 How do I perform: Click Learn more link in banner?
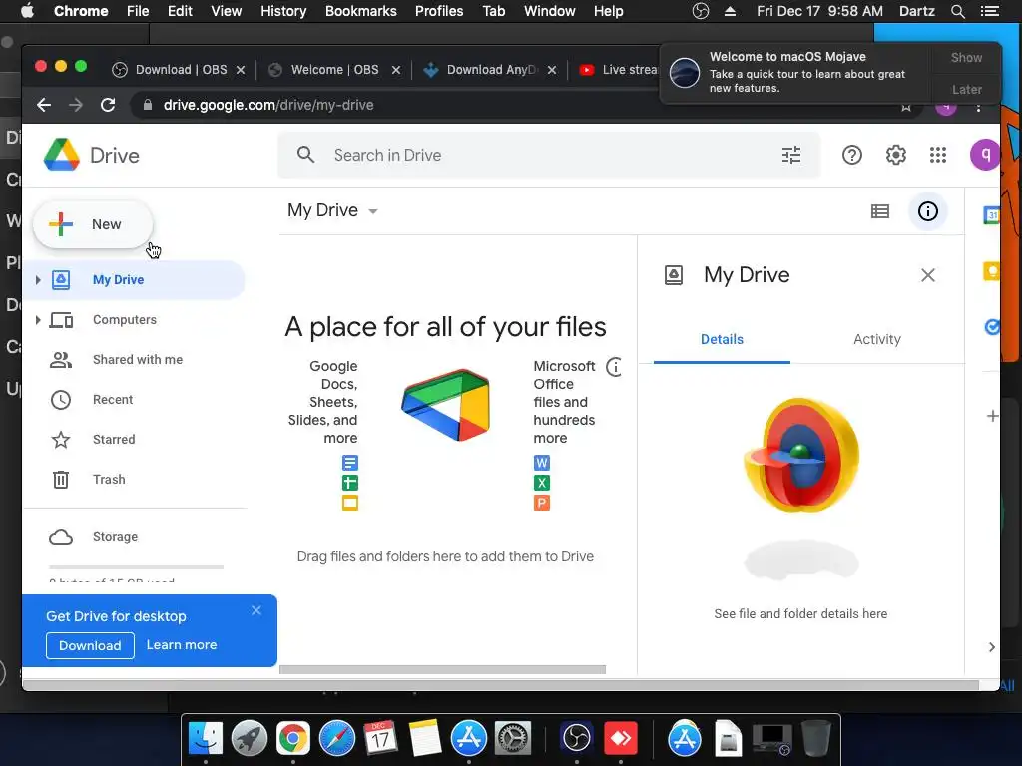[x=182, y=645]
